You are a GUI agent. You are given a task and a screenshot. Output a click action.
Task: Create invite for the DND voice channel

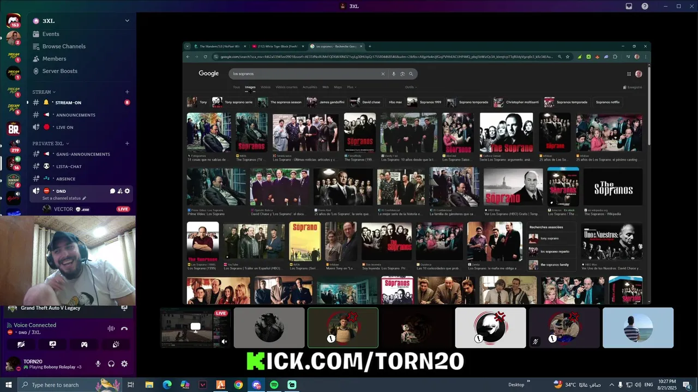(120, 191)
